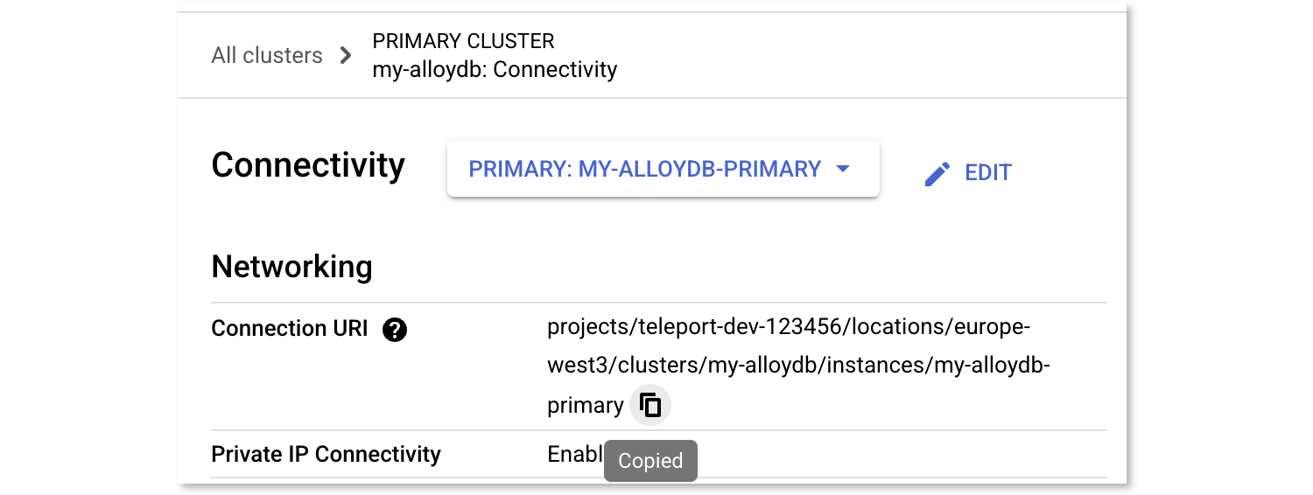Click the "PRIMARY CLUSTER" breadcrumb label
Viewport: 1313px width, 495px height.
pyautogui.click(x=463, y=41)
